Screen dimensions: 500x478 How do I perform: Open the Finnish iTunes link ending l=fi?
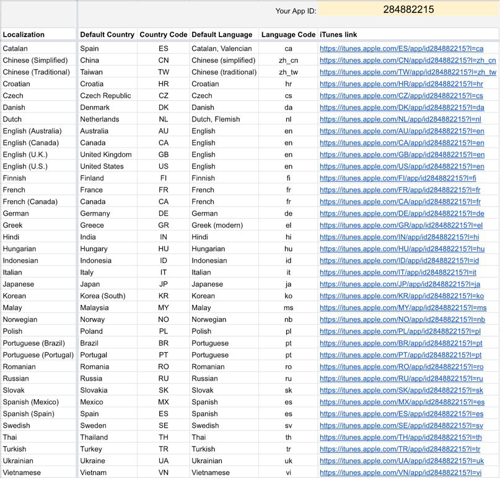tap(398, 179)
